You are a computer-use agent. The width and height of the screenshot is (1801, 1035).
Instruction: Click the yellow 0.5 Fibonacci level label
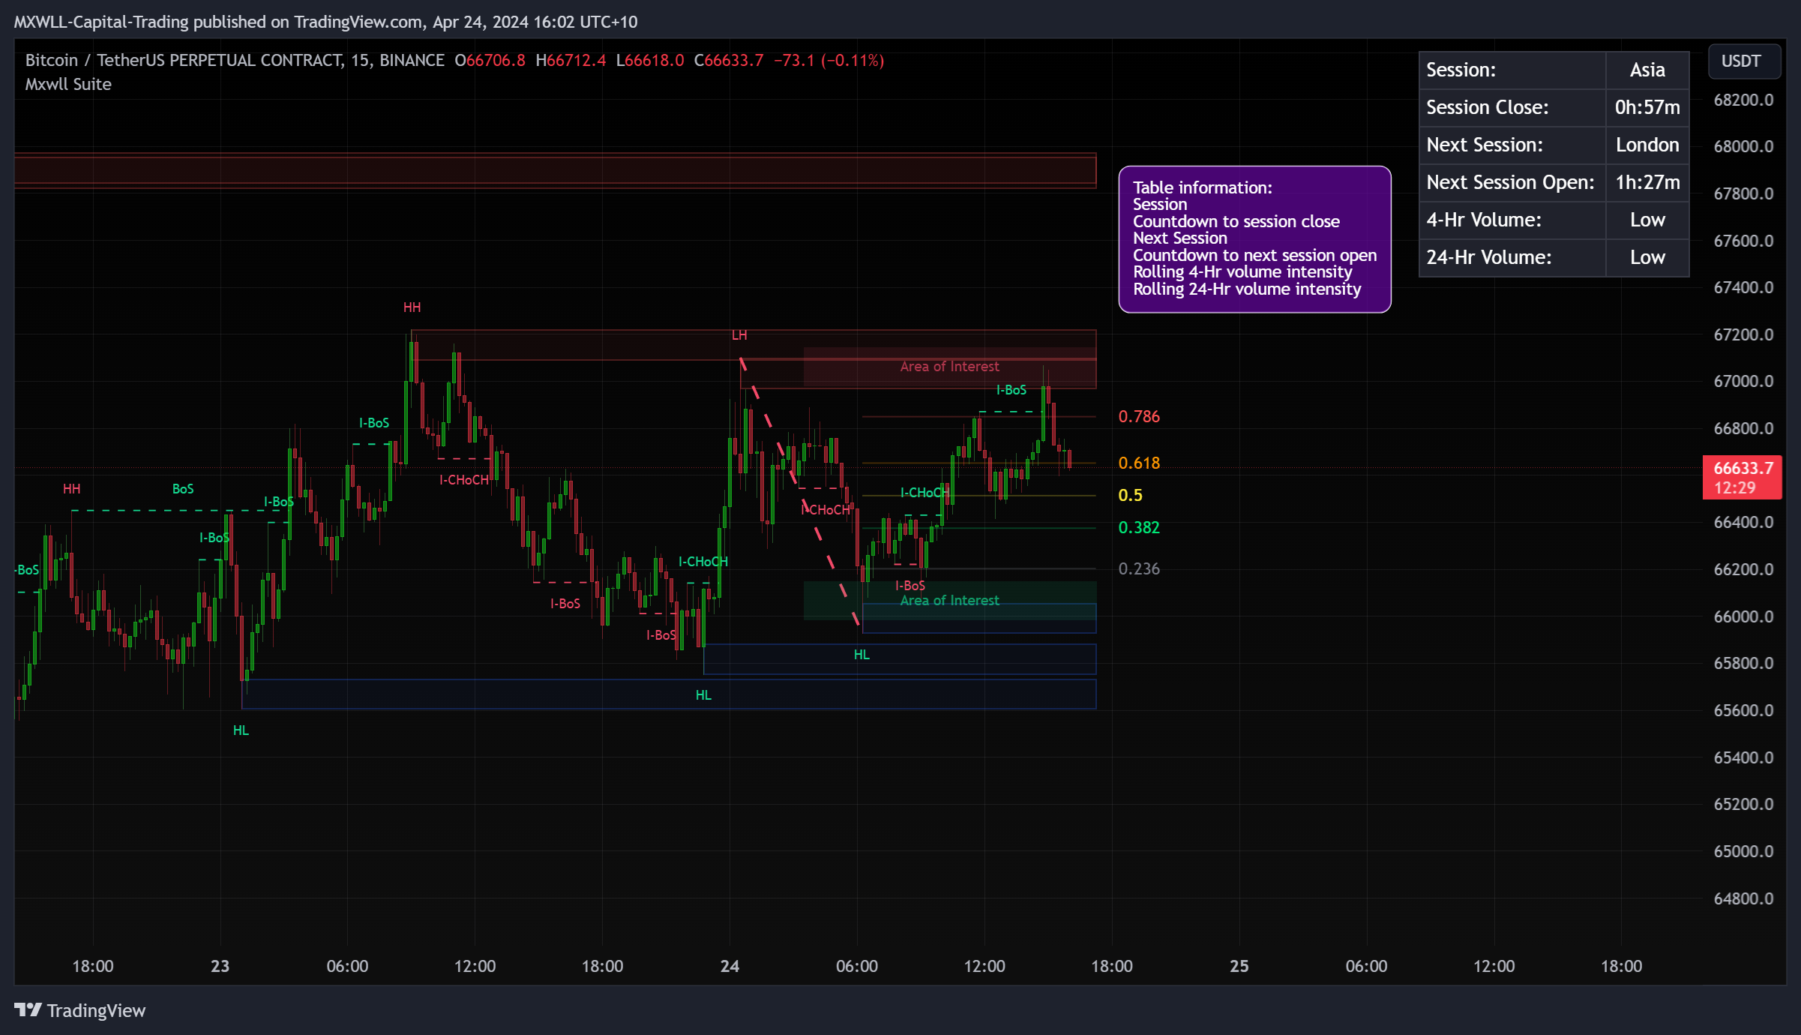click(x=1130, y=495)
